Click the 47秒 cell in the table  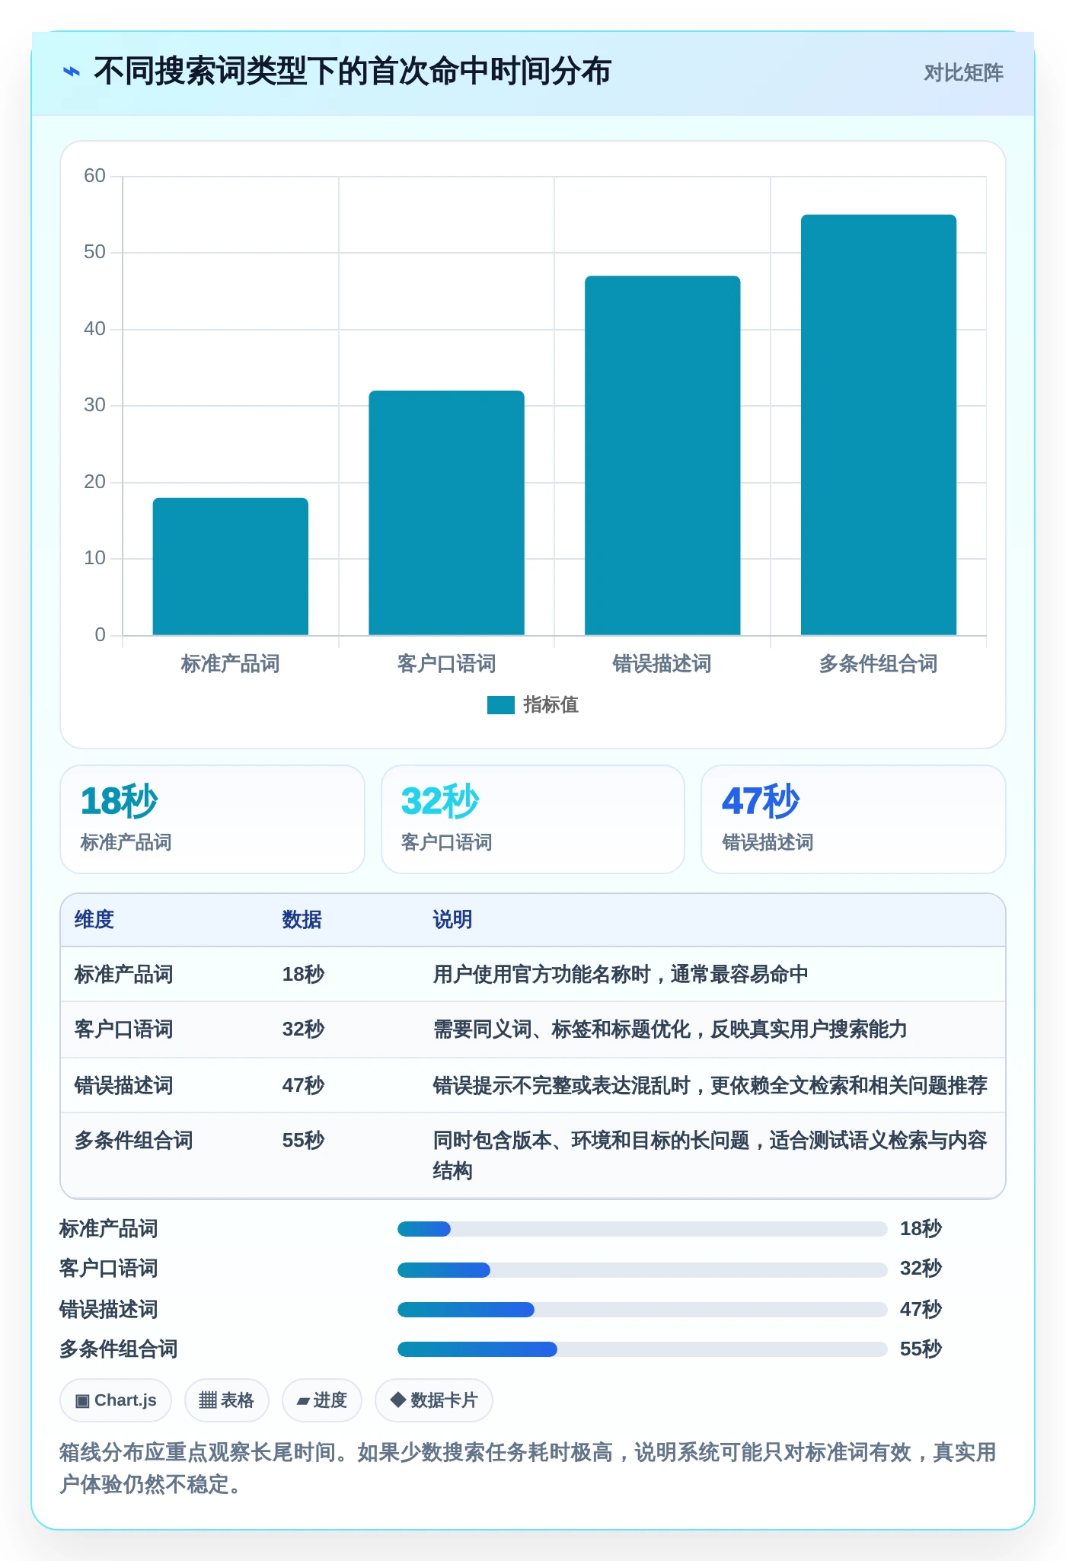[303, 1086]
